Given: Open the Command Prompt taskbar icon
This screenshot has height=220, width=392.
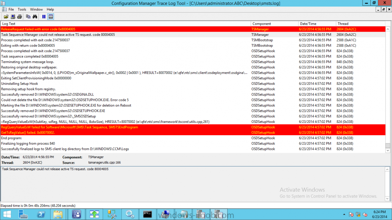Looking at the screenshot, I should 147,214.
